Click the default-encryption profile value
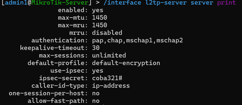242x105 pixels. coord(126,63)
